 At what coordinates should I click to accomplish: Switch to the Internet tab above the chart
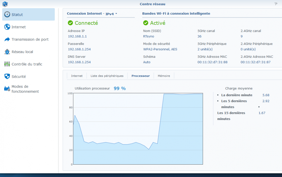tap(77, 76)
